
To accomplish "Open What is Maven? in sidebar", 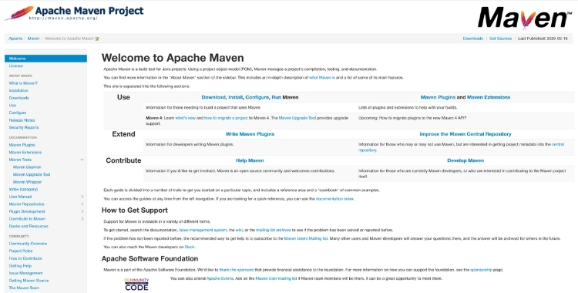I will 23,83.
